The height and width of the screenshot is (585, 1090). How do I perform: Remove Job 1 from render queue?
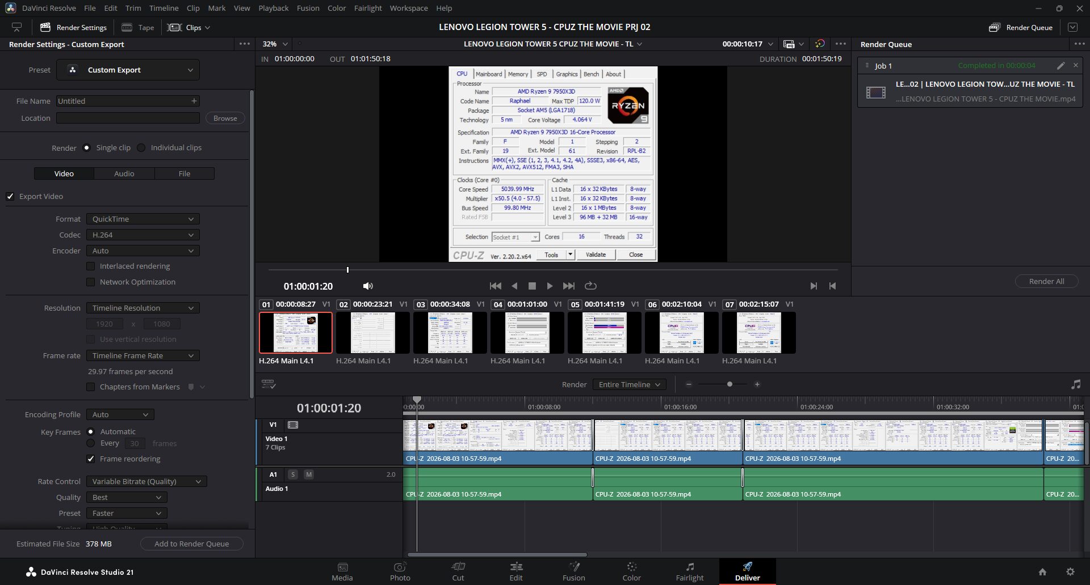click(1075, 66)
